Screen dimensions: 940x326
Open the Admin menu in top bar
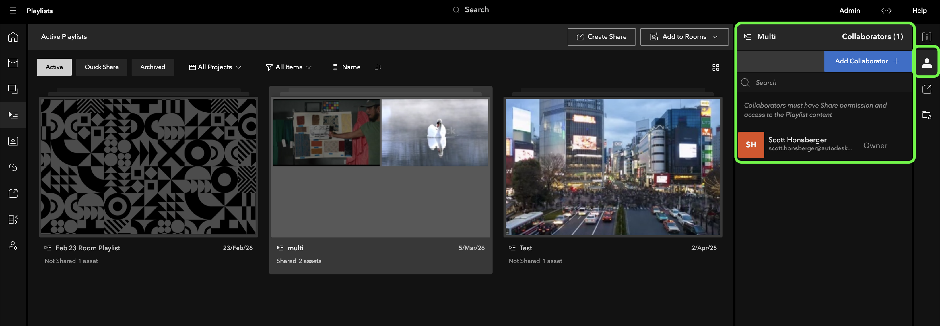(849, 11)
